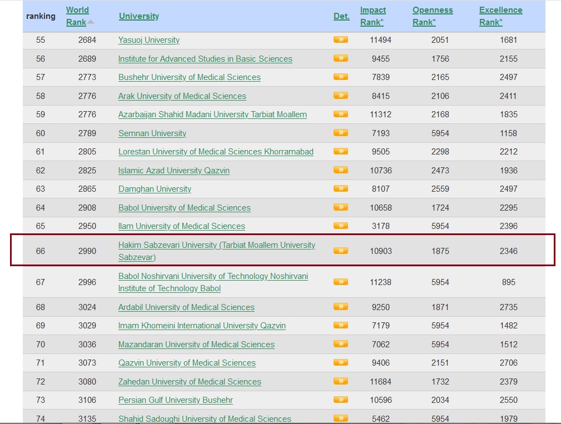Click the Det. column header
The height and width of the screenshot is (424, 561).
pyautogui.click(x=342, y=16)
